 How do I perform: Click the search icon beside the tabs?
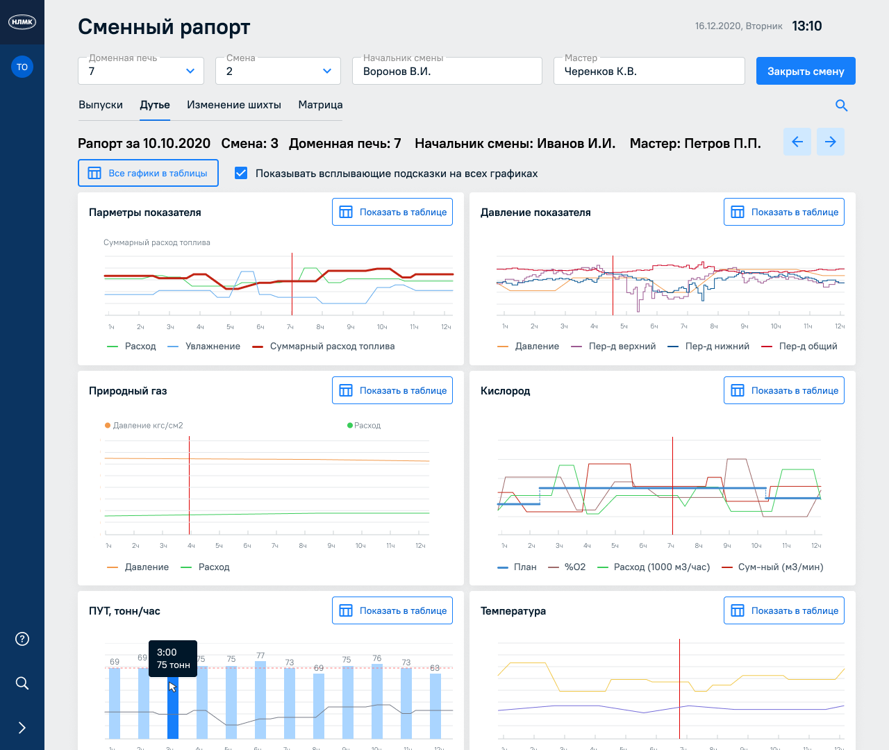(841, 106)
